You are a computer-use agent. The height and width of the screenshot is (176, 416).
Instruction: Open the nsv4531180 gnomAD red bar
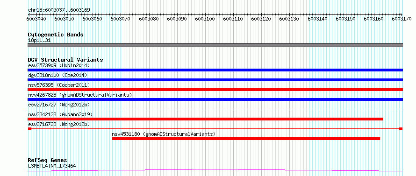click(246, 139)
